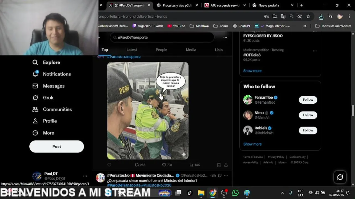
Task: Follow Fernanfloo
Action: pos(308,100)
